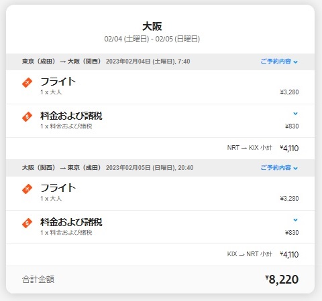Click the return flight ticket icon

[27, 189]
